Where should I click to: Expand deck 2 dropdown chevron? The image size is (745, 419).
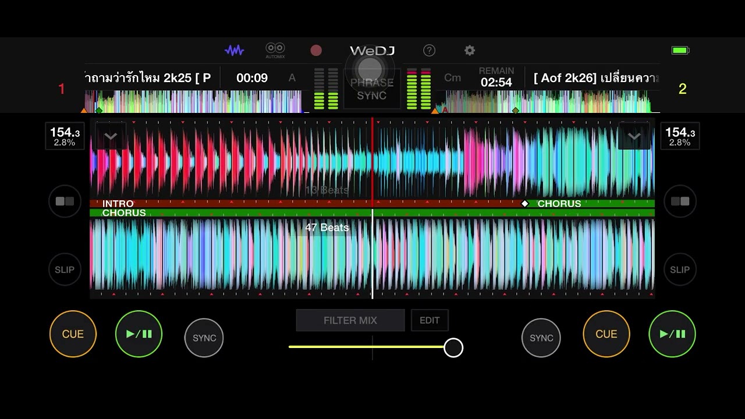click(634, 137)
